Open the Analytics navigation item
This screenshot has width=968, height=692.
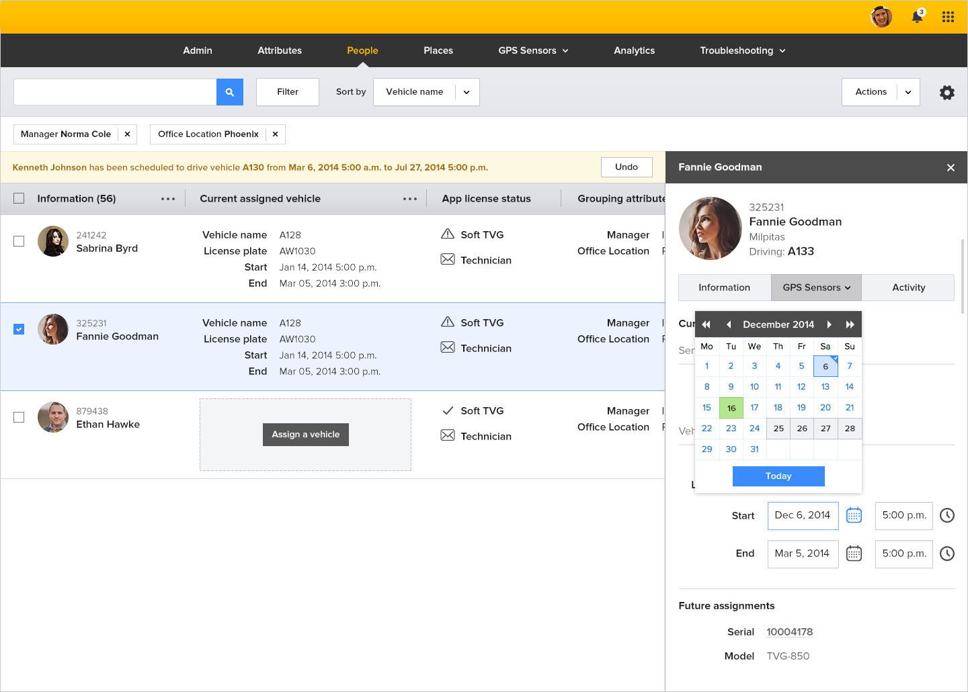pyautogui.click(x=634, y=50)
